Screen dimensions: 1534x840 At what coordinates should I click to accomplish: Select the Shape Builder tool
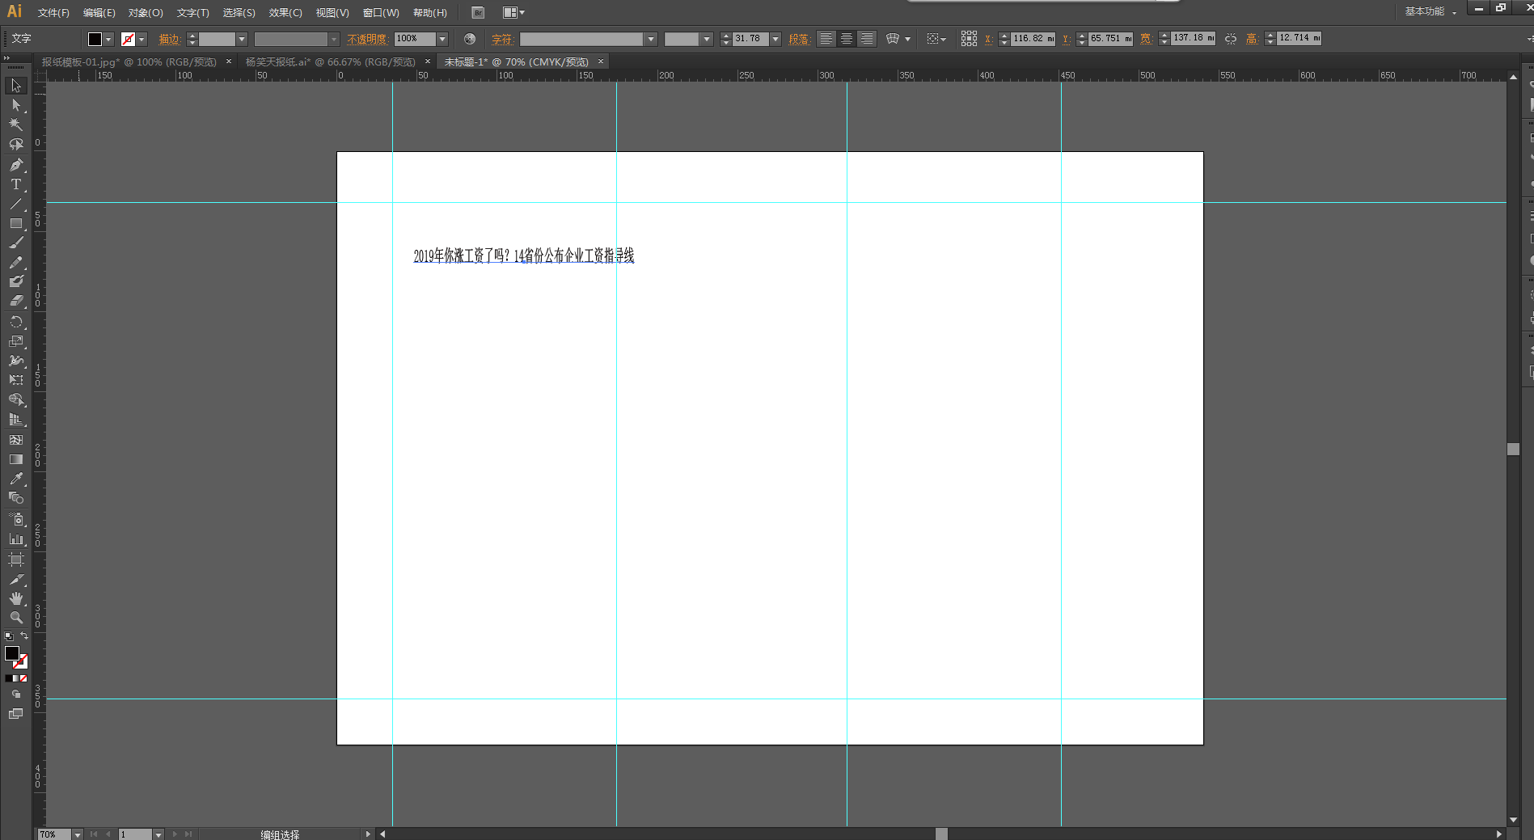(16, 400)
